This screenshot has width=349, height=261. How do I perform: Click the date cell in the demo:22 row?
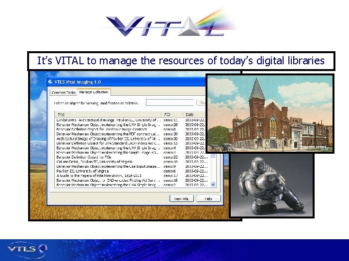pyautogui.click(x=196, y=157)
